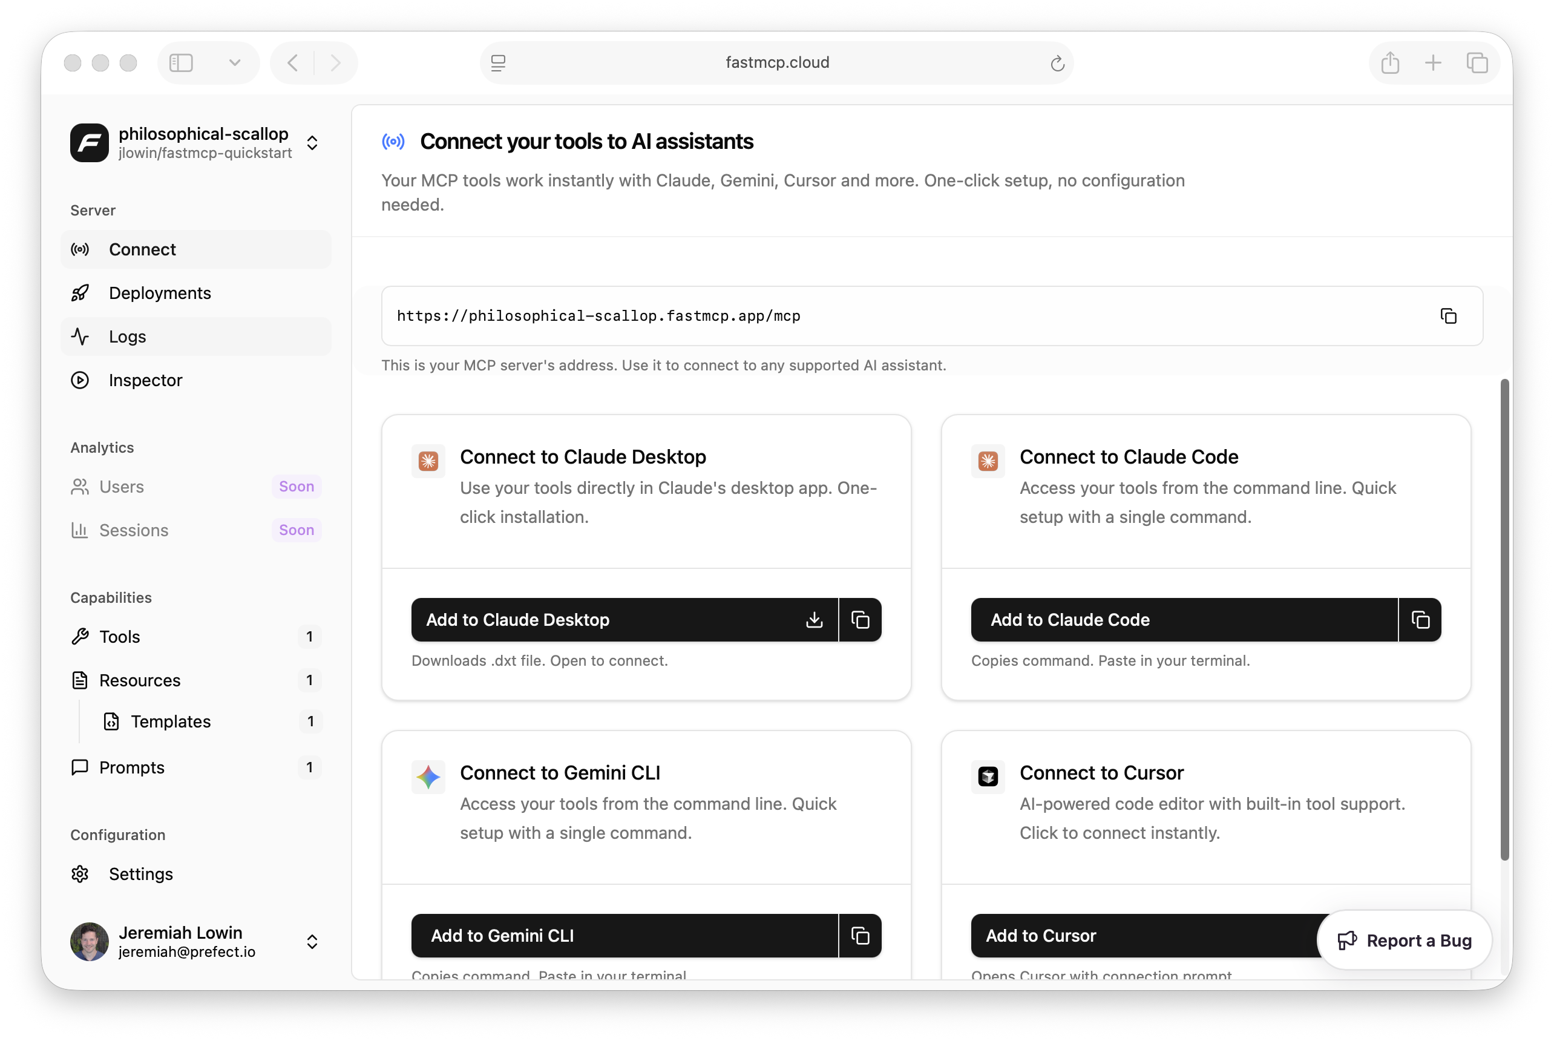Viewport: 1554px width, 1041px height.
Task: Open Settings under Configuration
Action: click(141, 875)
